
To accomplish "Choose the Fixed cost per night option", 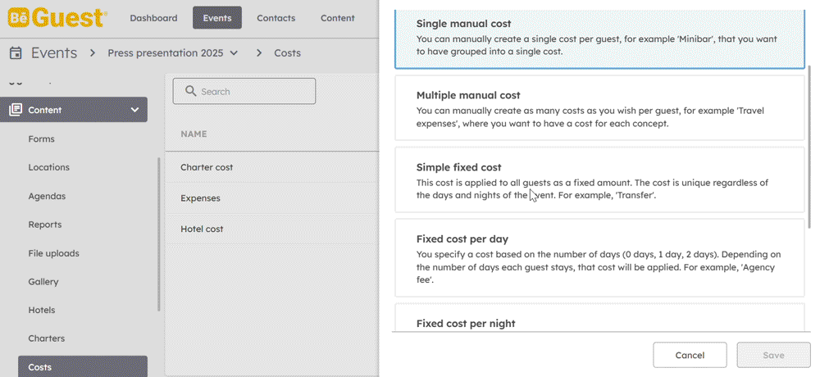I will coord(599,317).
